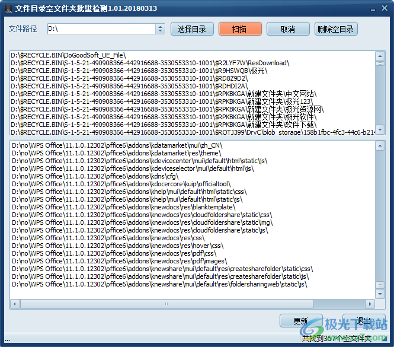Start scanning with the 扫描 button
Viewport: 394px width, 347px height.
point(240,29)
